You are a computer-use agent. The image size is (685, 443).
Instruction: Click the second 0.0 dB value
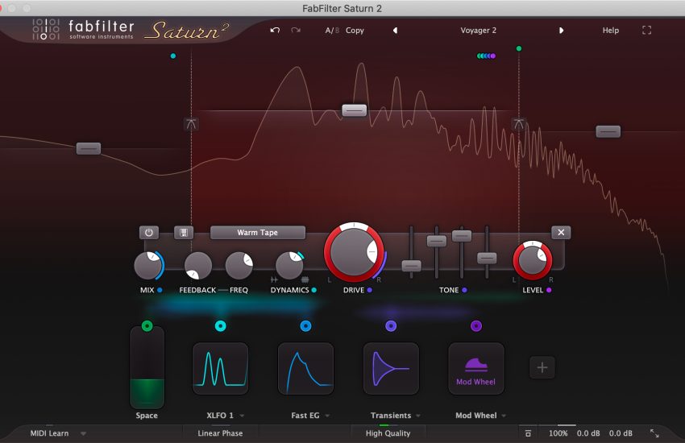tap(621, 433)
